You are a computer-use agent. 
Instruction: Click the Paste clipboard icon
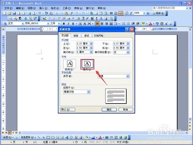pyautogui.click(x=66, y=13)
